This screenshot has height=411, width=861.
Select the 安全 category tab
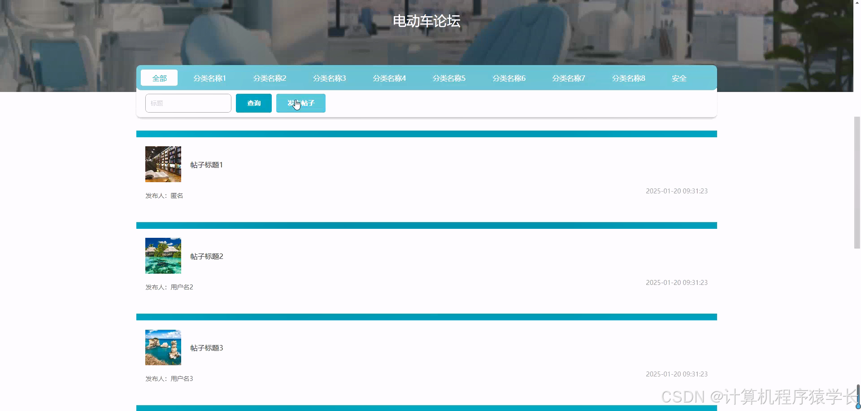pyautogui.click(x=679, y=78)
